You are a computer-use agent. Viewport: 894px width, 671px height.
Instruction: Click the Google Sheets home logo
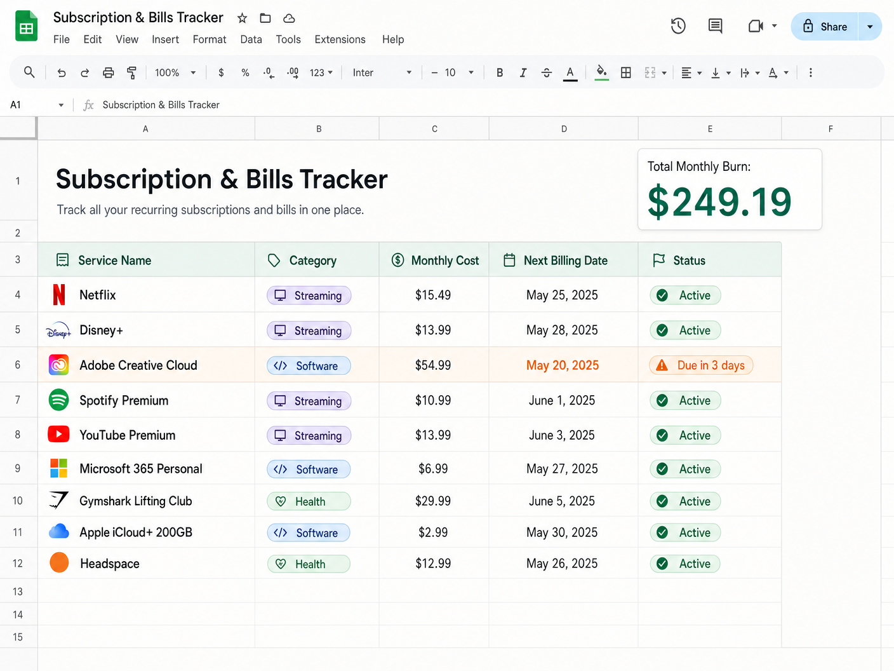coord(26,26)
